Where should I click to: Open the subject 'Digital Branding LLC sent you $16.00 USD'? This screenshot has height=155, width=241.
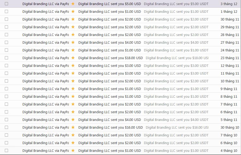coord(110,128)
